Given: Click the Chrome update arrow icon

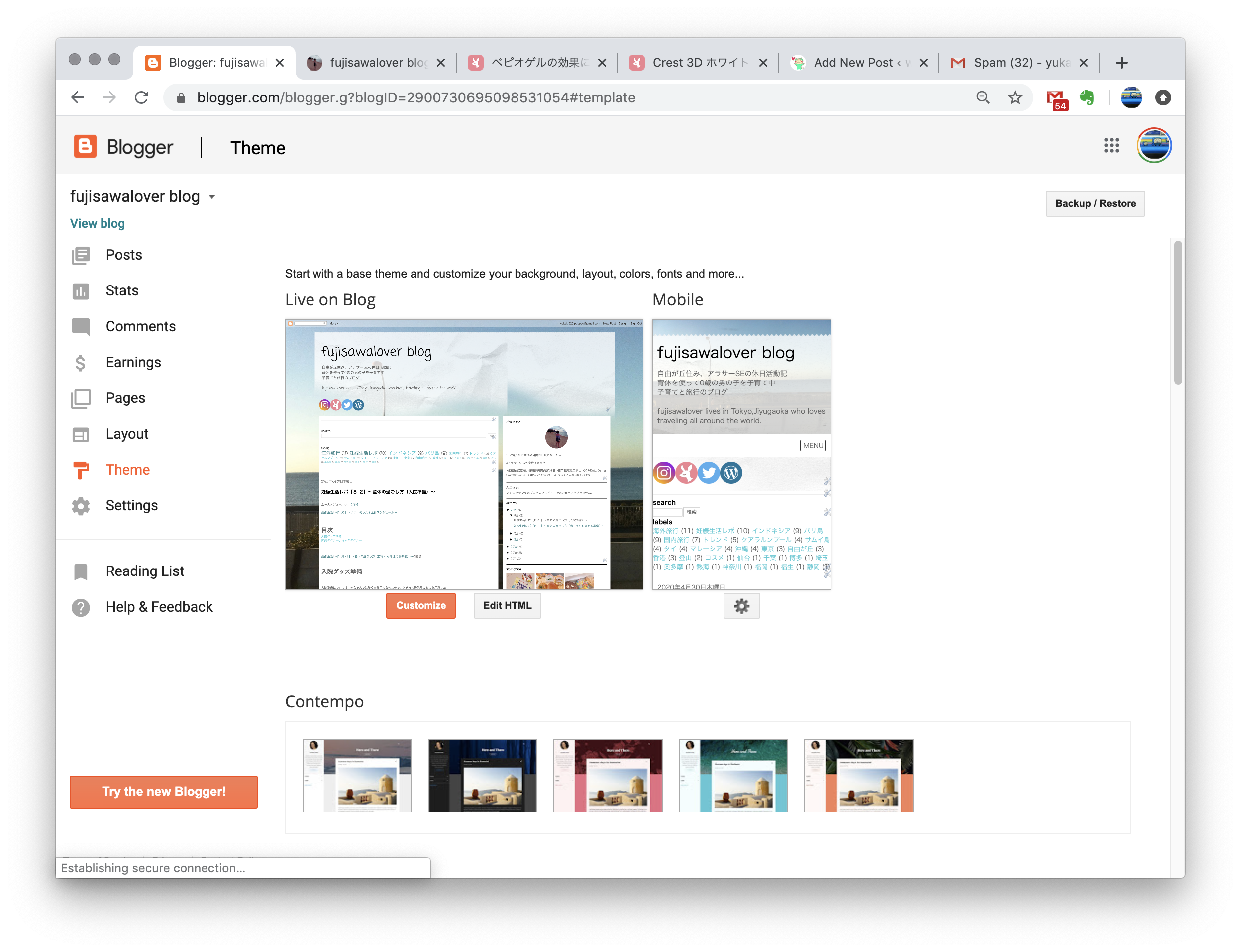Looking at the screenshot, I should (1163, 97).
